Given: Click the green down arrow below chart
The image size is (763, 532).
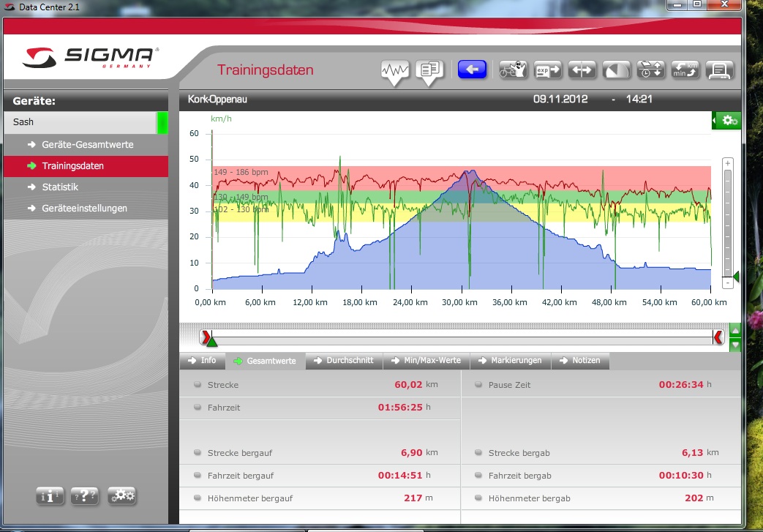Looking at the screenshot, I should pyautogui.click(x=736, y=344).
